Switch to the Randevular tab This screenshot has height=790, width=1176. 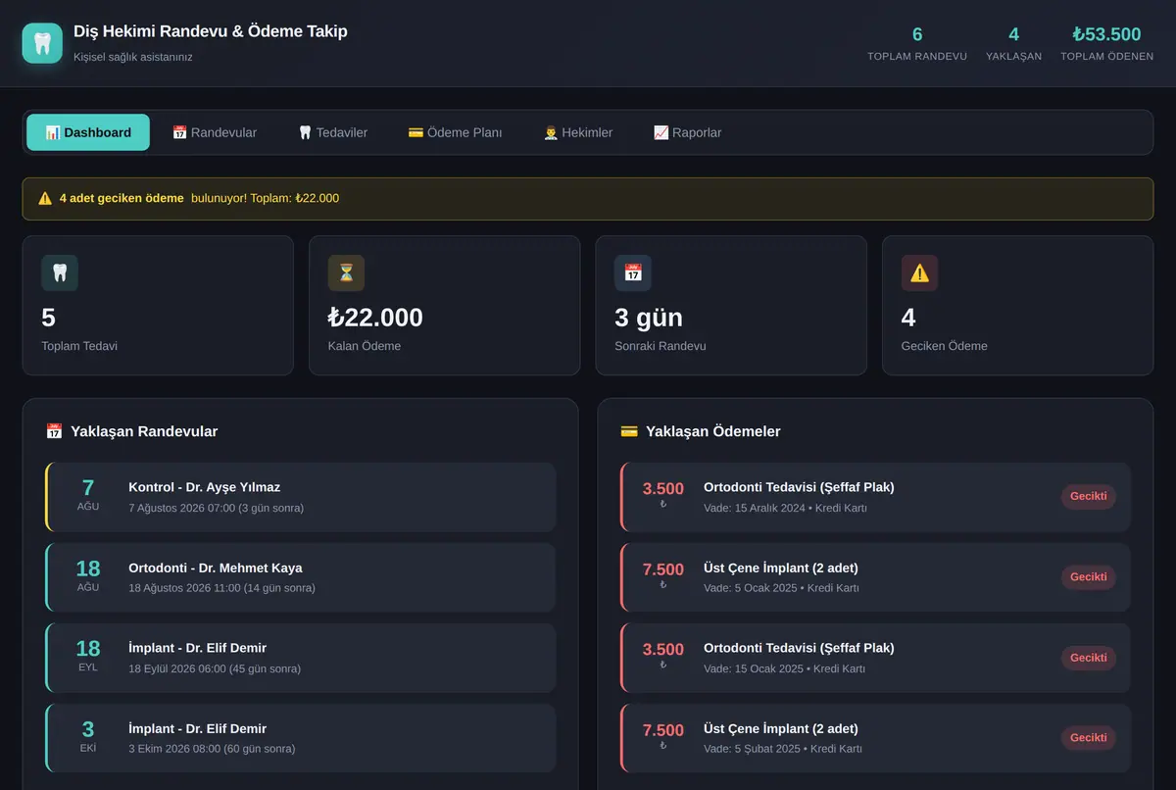(x=215, y=132)
